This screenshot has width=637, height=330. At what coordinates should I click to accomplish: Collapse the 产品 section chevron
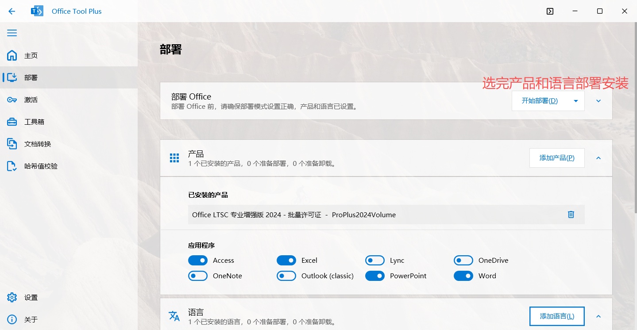(x=598, y=158)
